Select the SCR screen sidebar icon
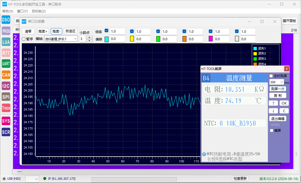The width and height of the screenshot is (301, 183). click(6, 132)
